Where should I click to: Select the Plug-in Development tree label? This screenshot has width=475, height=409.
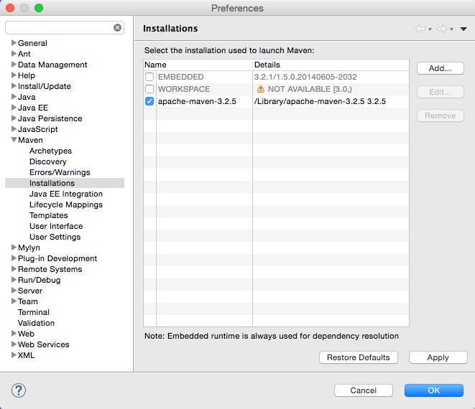coord(57,258)
